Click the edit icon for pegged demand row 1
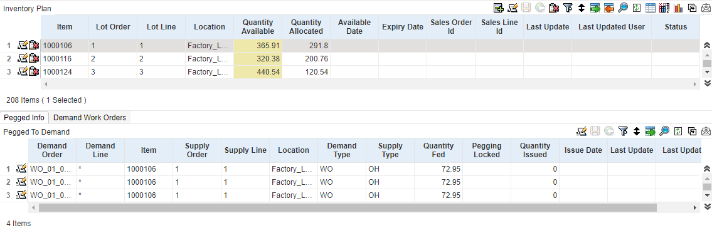712x228 pixels. point(21,169)
